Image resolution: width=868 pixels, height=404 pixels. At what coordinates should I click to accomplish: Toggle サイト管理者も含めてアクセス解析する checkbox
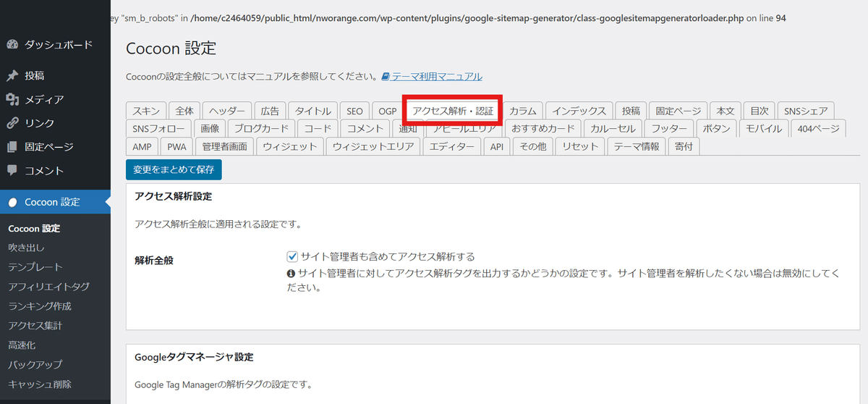(292, 256)
